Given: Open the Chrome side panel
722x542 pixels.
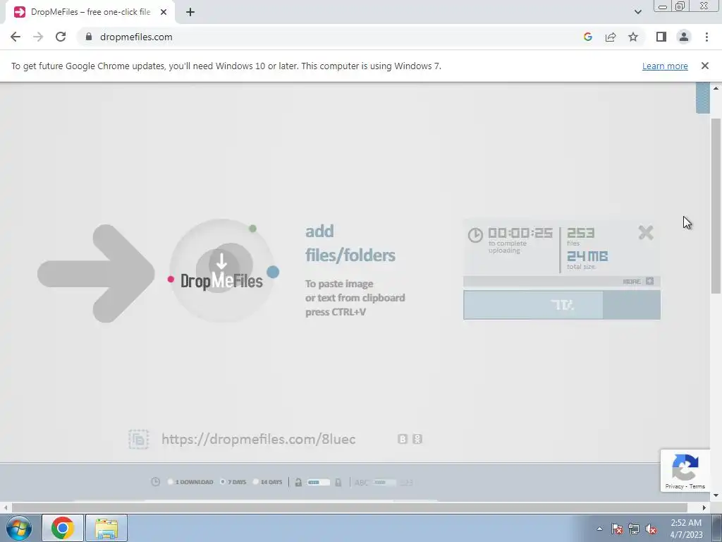Looking at the screenshot, I should [x=661, y=37].
